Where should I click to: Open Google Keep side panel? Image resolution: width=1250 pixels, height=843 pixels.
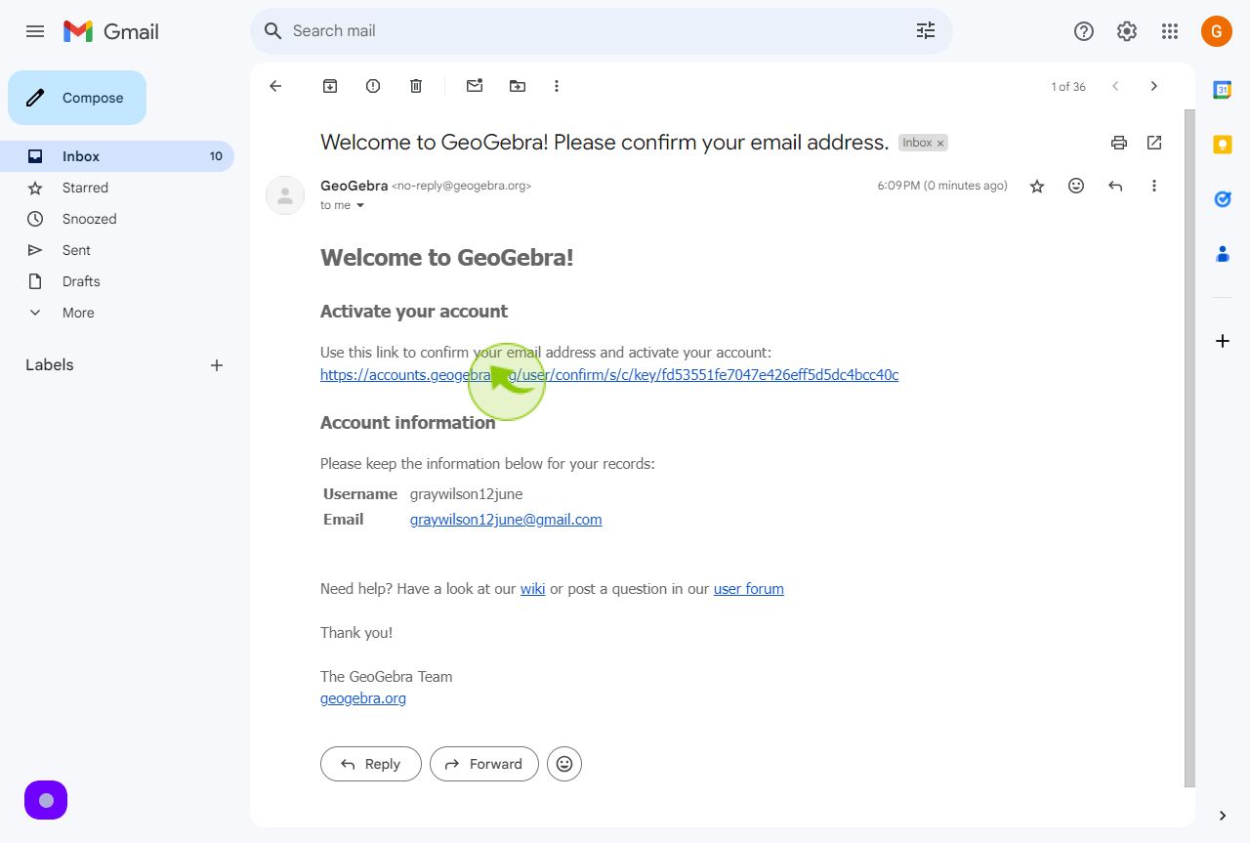[x=1223, y=145]
